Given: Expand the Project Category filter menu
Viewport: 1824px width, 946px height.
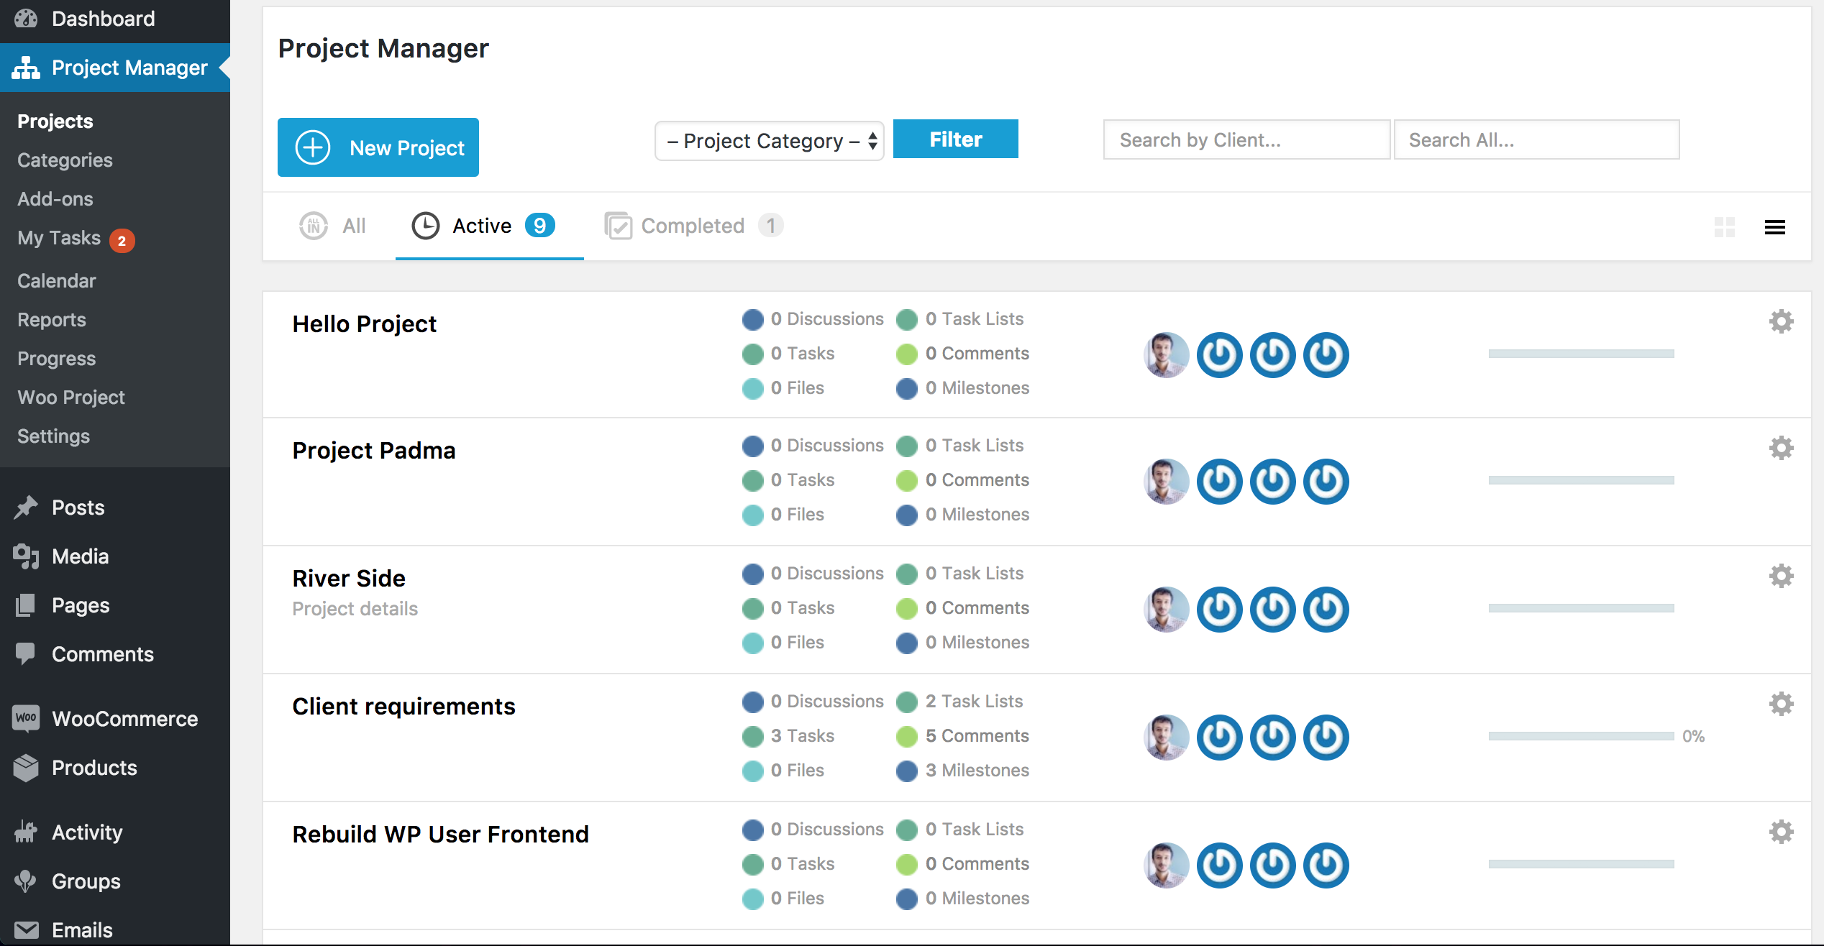Looking at the screenshot, I should (767, 139).
